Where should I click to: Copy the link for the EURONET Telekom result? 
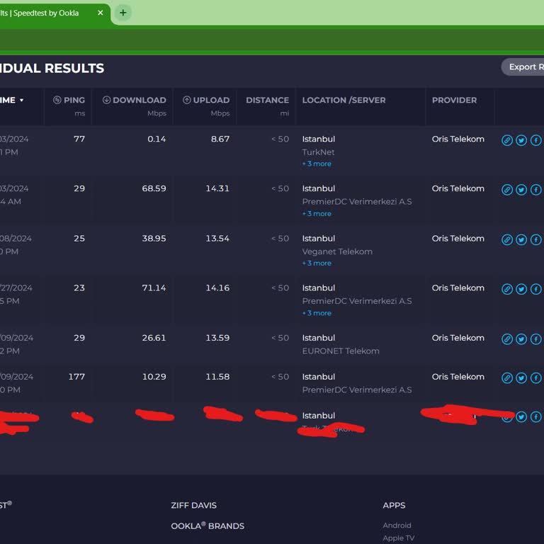tap(507, 339)
